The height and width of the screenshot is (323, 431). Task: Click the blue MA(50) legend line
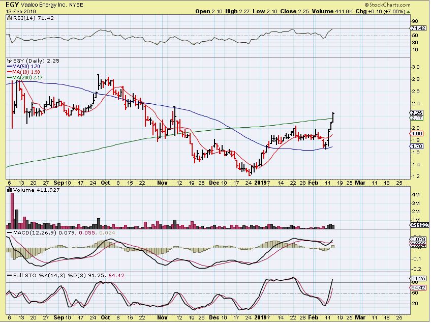(x=9, y=67)
